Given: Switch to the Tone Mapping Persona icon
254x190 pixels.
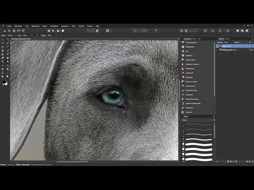Looking at the screenshot, I should click(19, 31).
